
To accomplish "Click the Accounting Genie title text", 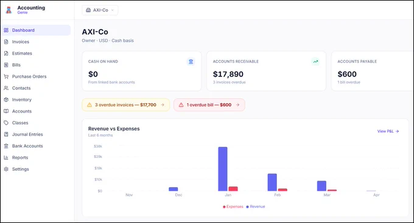I will [31, 10].
